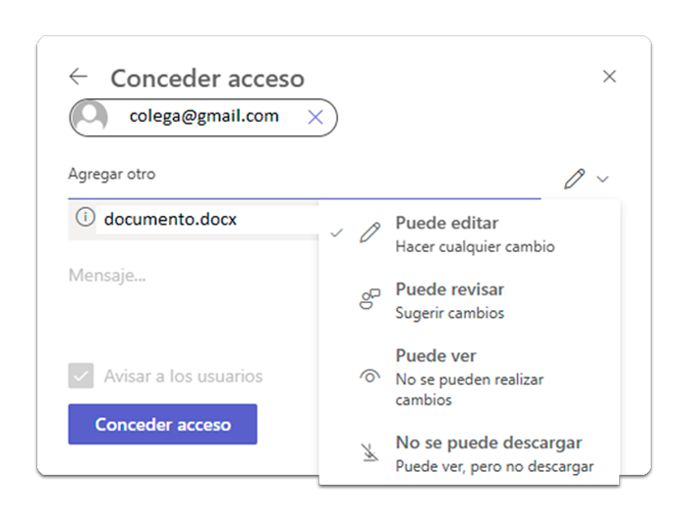Click the pencil icon in Puede editar
The width and height of the screenshot is (688, 520).
[370, 234]
